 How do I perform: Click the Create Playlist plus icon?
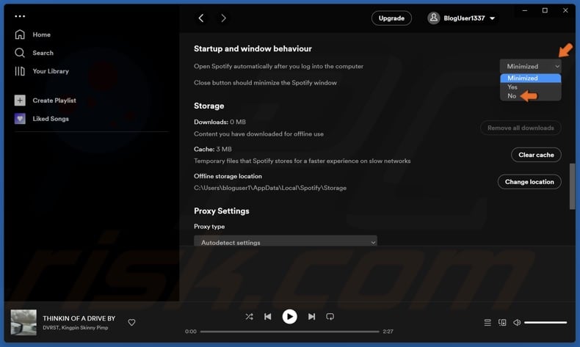pos(20,101)
